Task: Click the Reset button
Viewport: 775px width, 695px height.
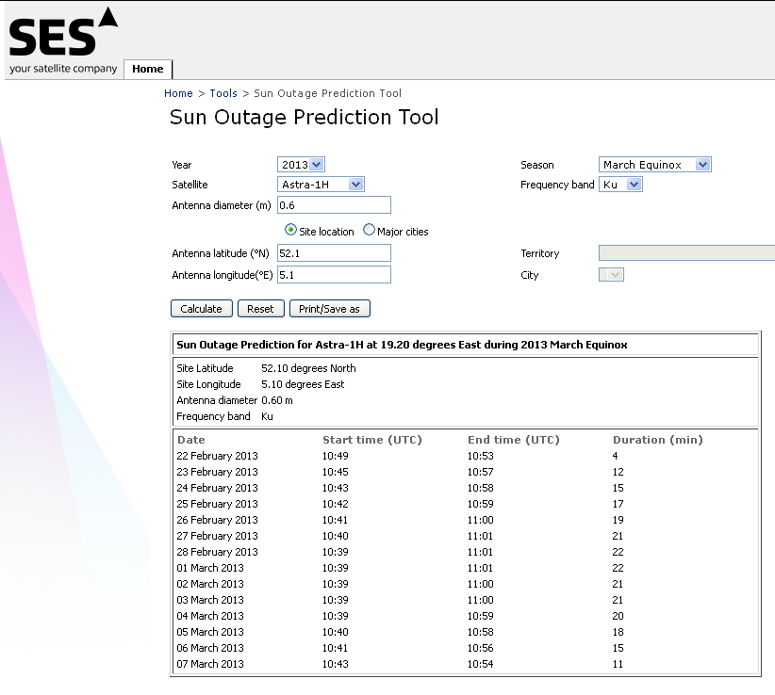Action: (x=260, y=309)
